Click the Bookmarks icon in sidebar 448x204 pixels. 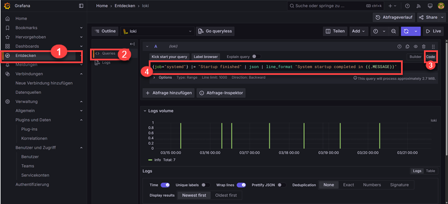click(x=8, y=28)
